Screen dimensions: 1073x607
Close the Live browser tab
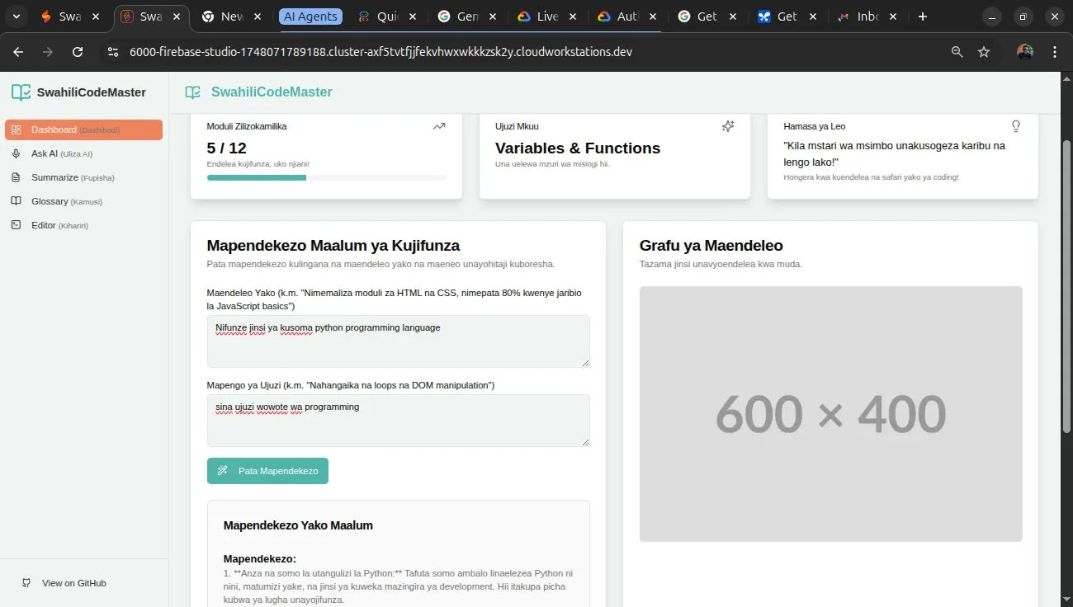click(574, 16)
